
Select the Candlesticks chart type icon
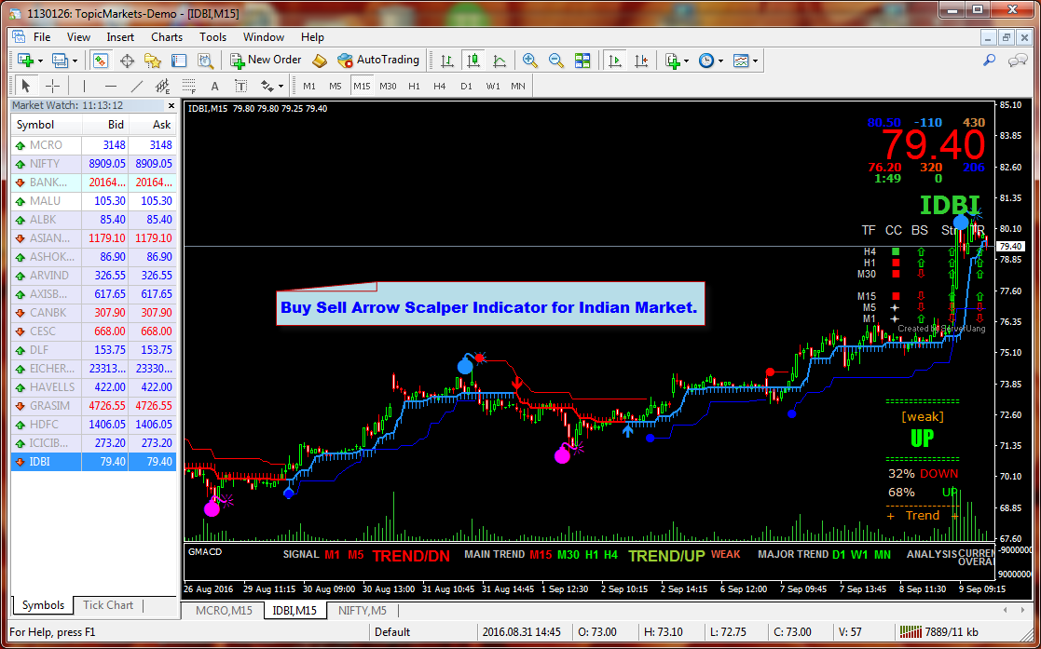[x=473, y=60]
